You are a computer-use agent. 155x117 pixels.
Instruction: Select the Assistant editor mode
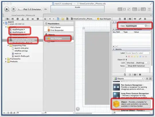point(124,9)
